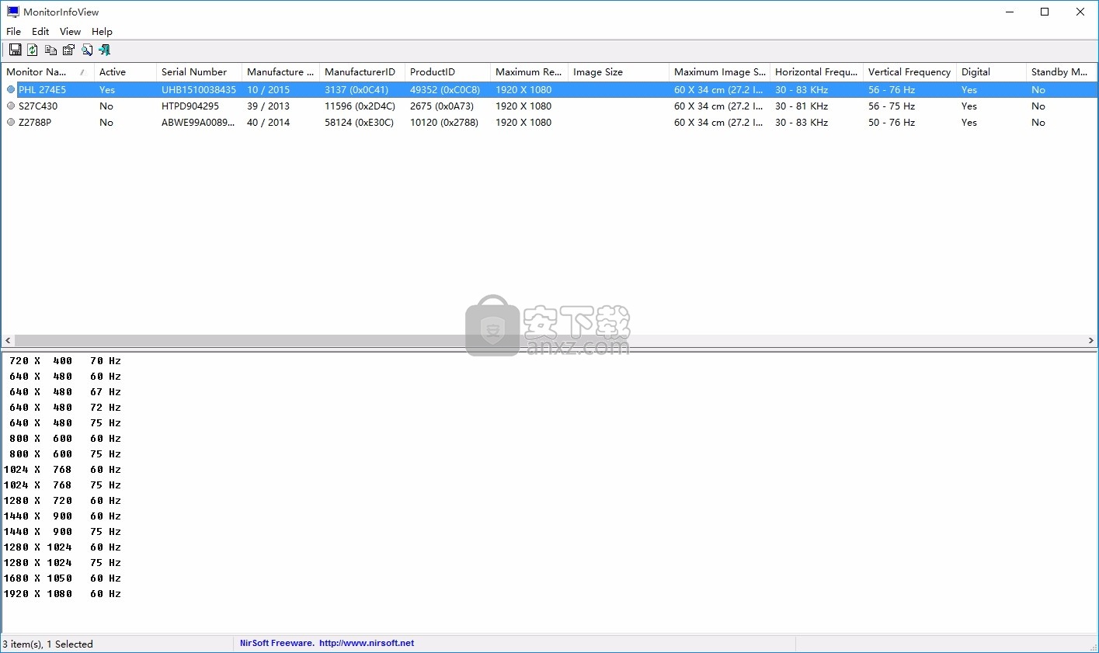Click the Maximum Resolution column header
This screenshot has height=653, width=1099.
coord(529,71)
